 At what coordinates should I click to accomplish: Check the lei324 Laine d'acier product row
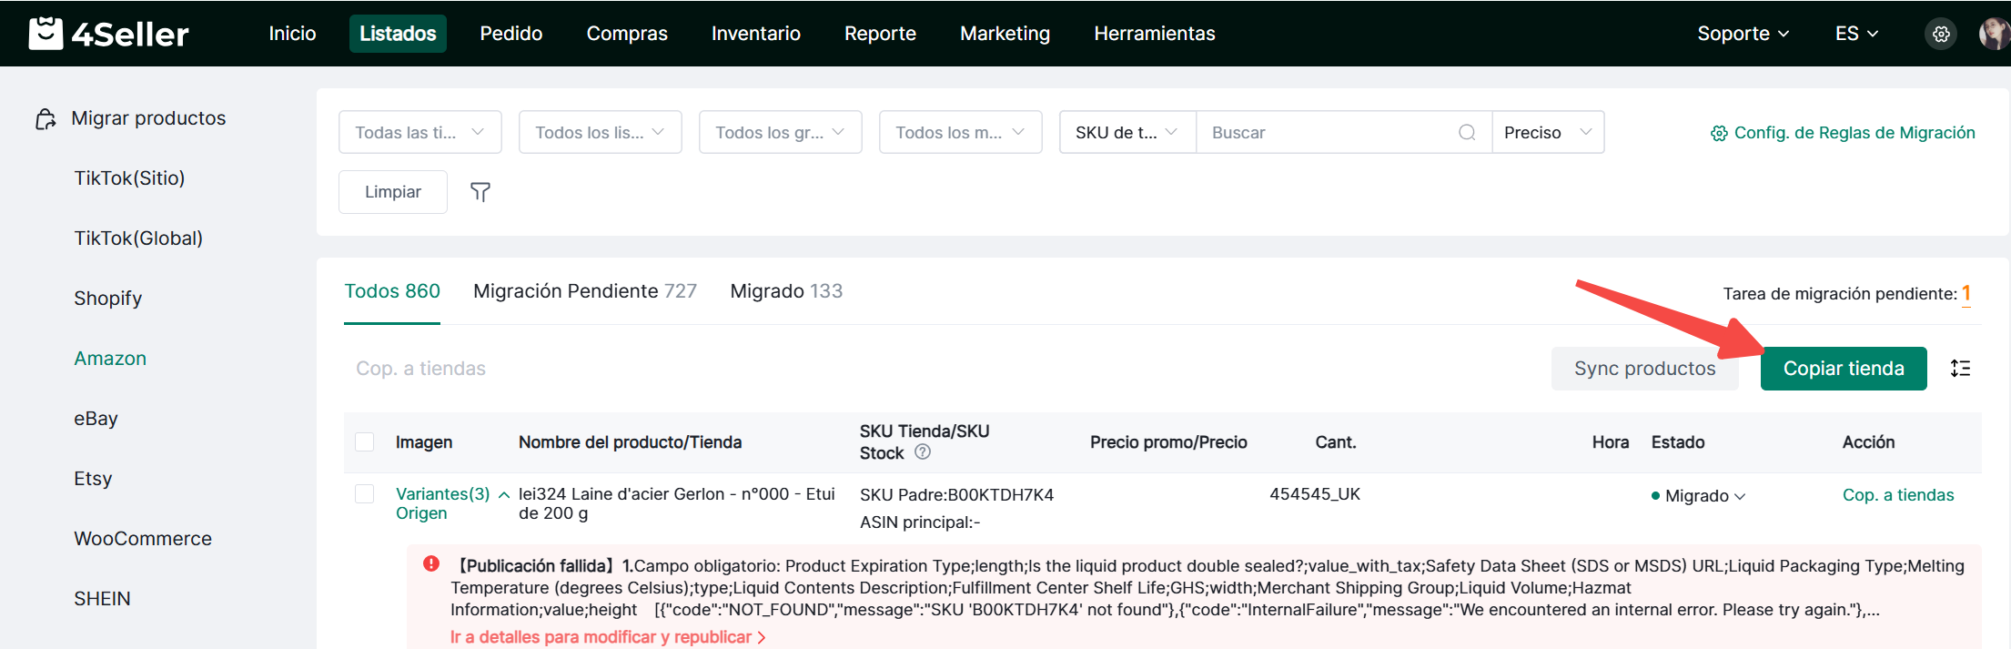pos(365,494)
